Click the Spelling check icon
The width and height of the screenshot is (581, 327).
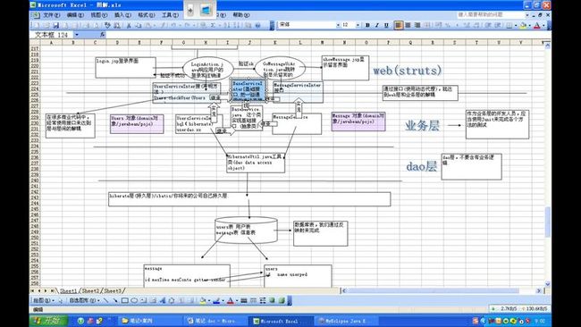[106, 25]
